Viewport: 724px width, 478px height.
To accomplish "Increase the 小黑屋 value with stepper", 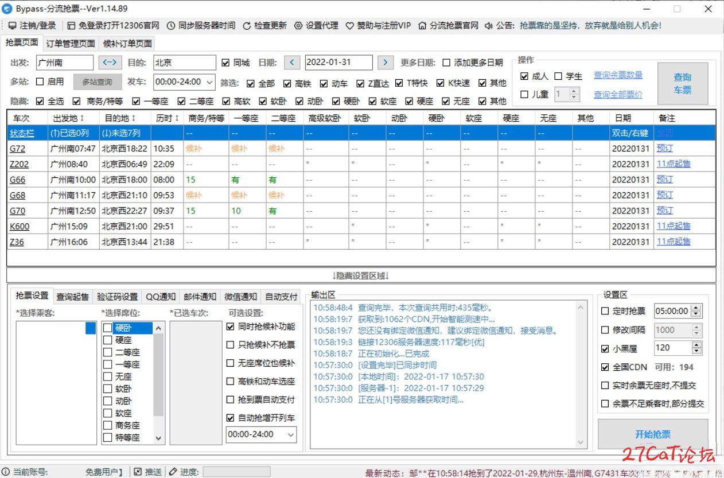I will click(x=696, y=345).
